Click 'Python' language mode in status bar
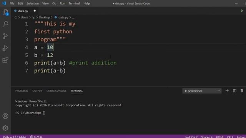Image resolution: width=246 pixels, height=138 pixels. pyautogui.click(x=241, y=137)
